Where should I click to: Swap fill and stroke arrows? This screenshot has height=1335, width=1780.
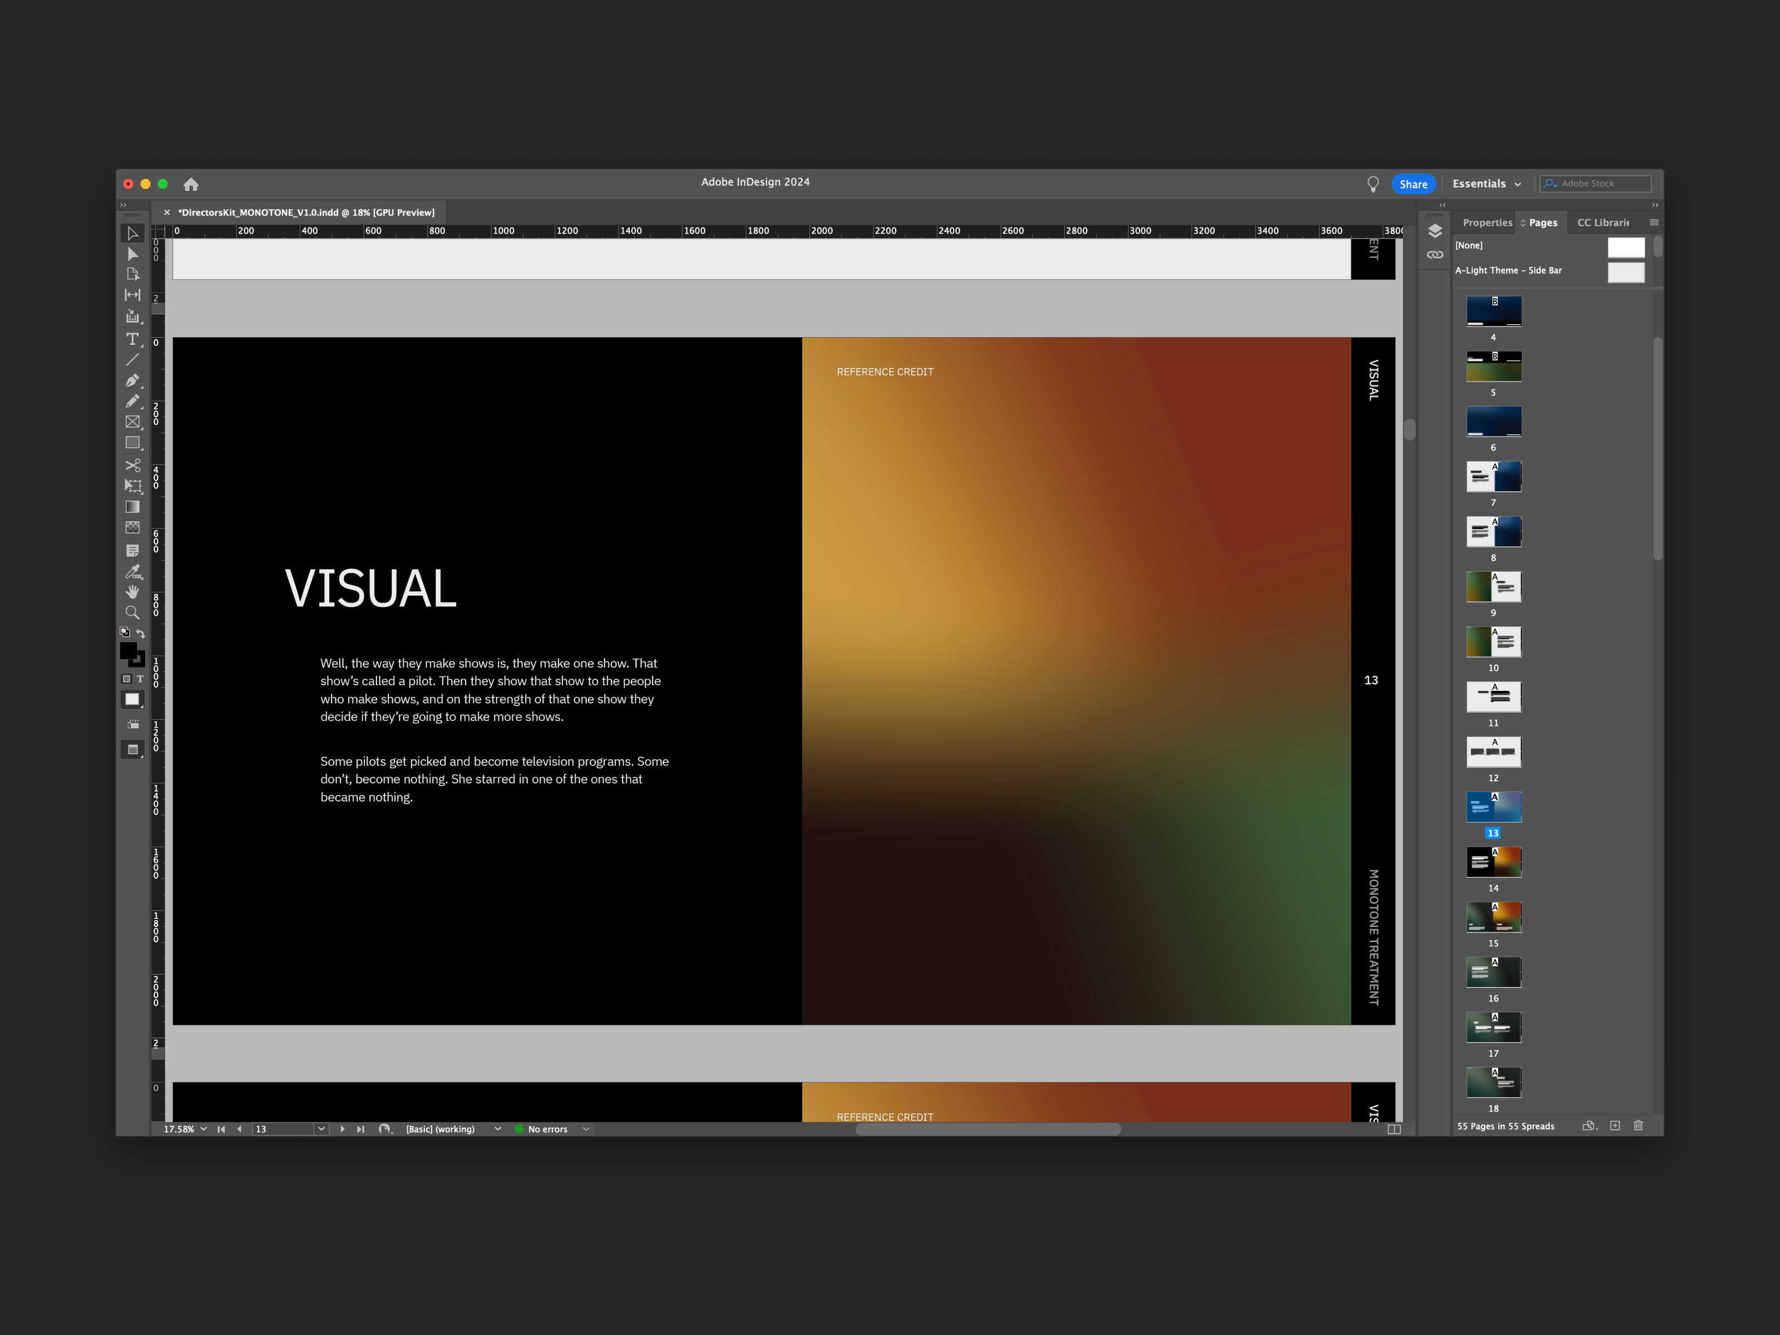(x=141, y=634)
